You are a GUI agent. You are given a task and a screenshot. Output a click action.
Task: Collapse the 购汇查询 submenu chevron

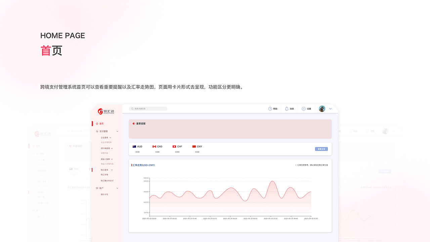pyautogui.click(x=112, y=170)
